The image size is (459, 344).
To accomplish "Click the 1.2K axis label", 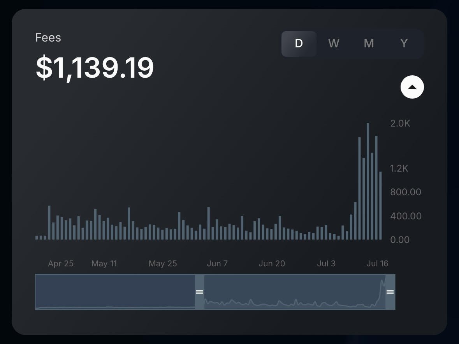I will click(x=399, y=168).
